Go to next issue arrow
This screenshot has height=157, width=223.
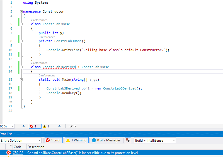(59, 126)
